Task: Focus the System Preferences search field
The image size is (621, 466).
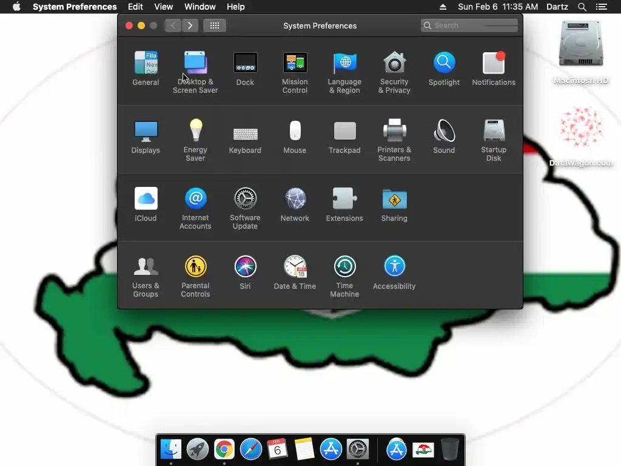Action: coord(469,25)
